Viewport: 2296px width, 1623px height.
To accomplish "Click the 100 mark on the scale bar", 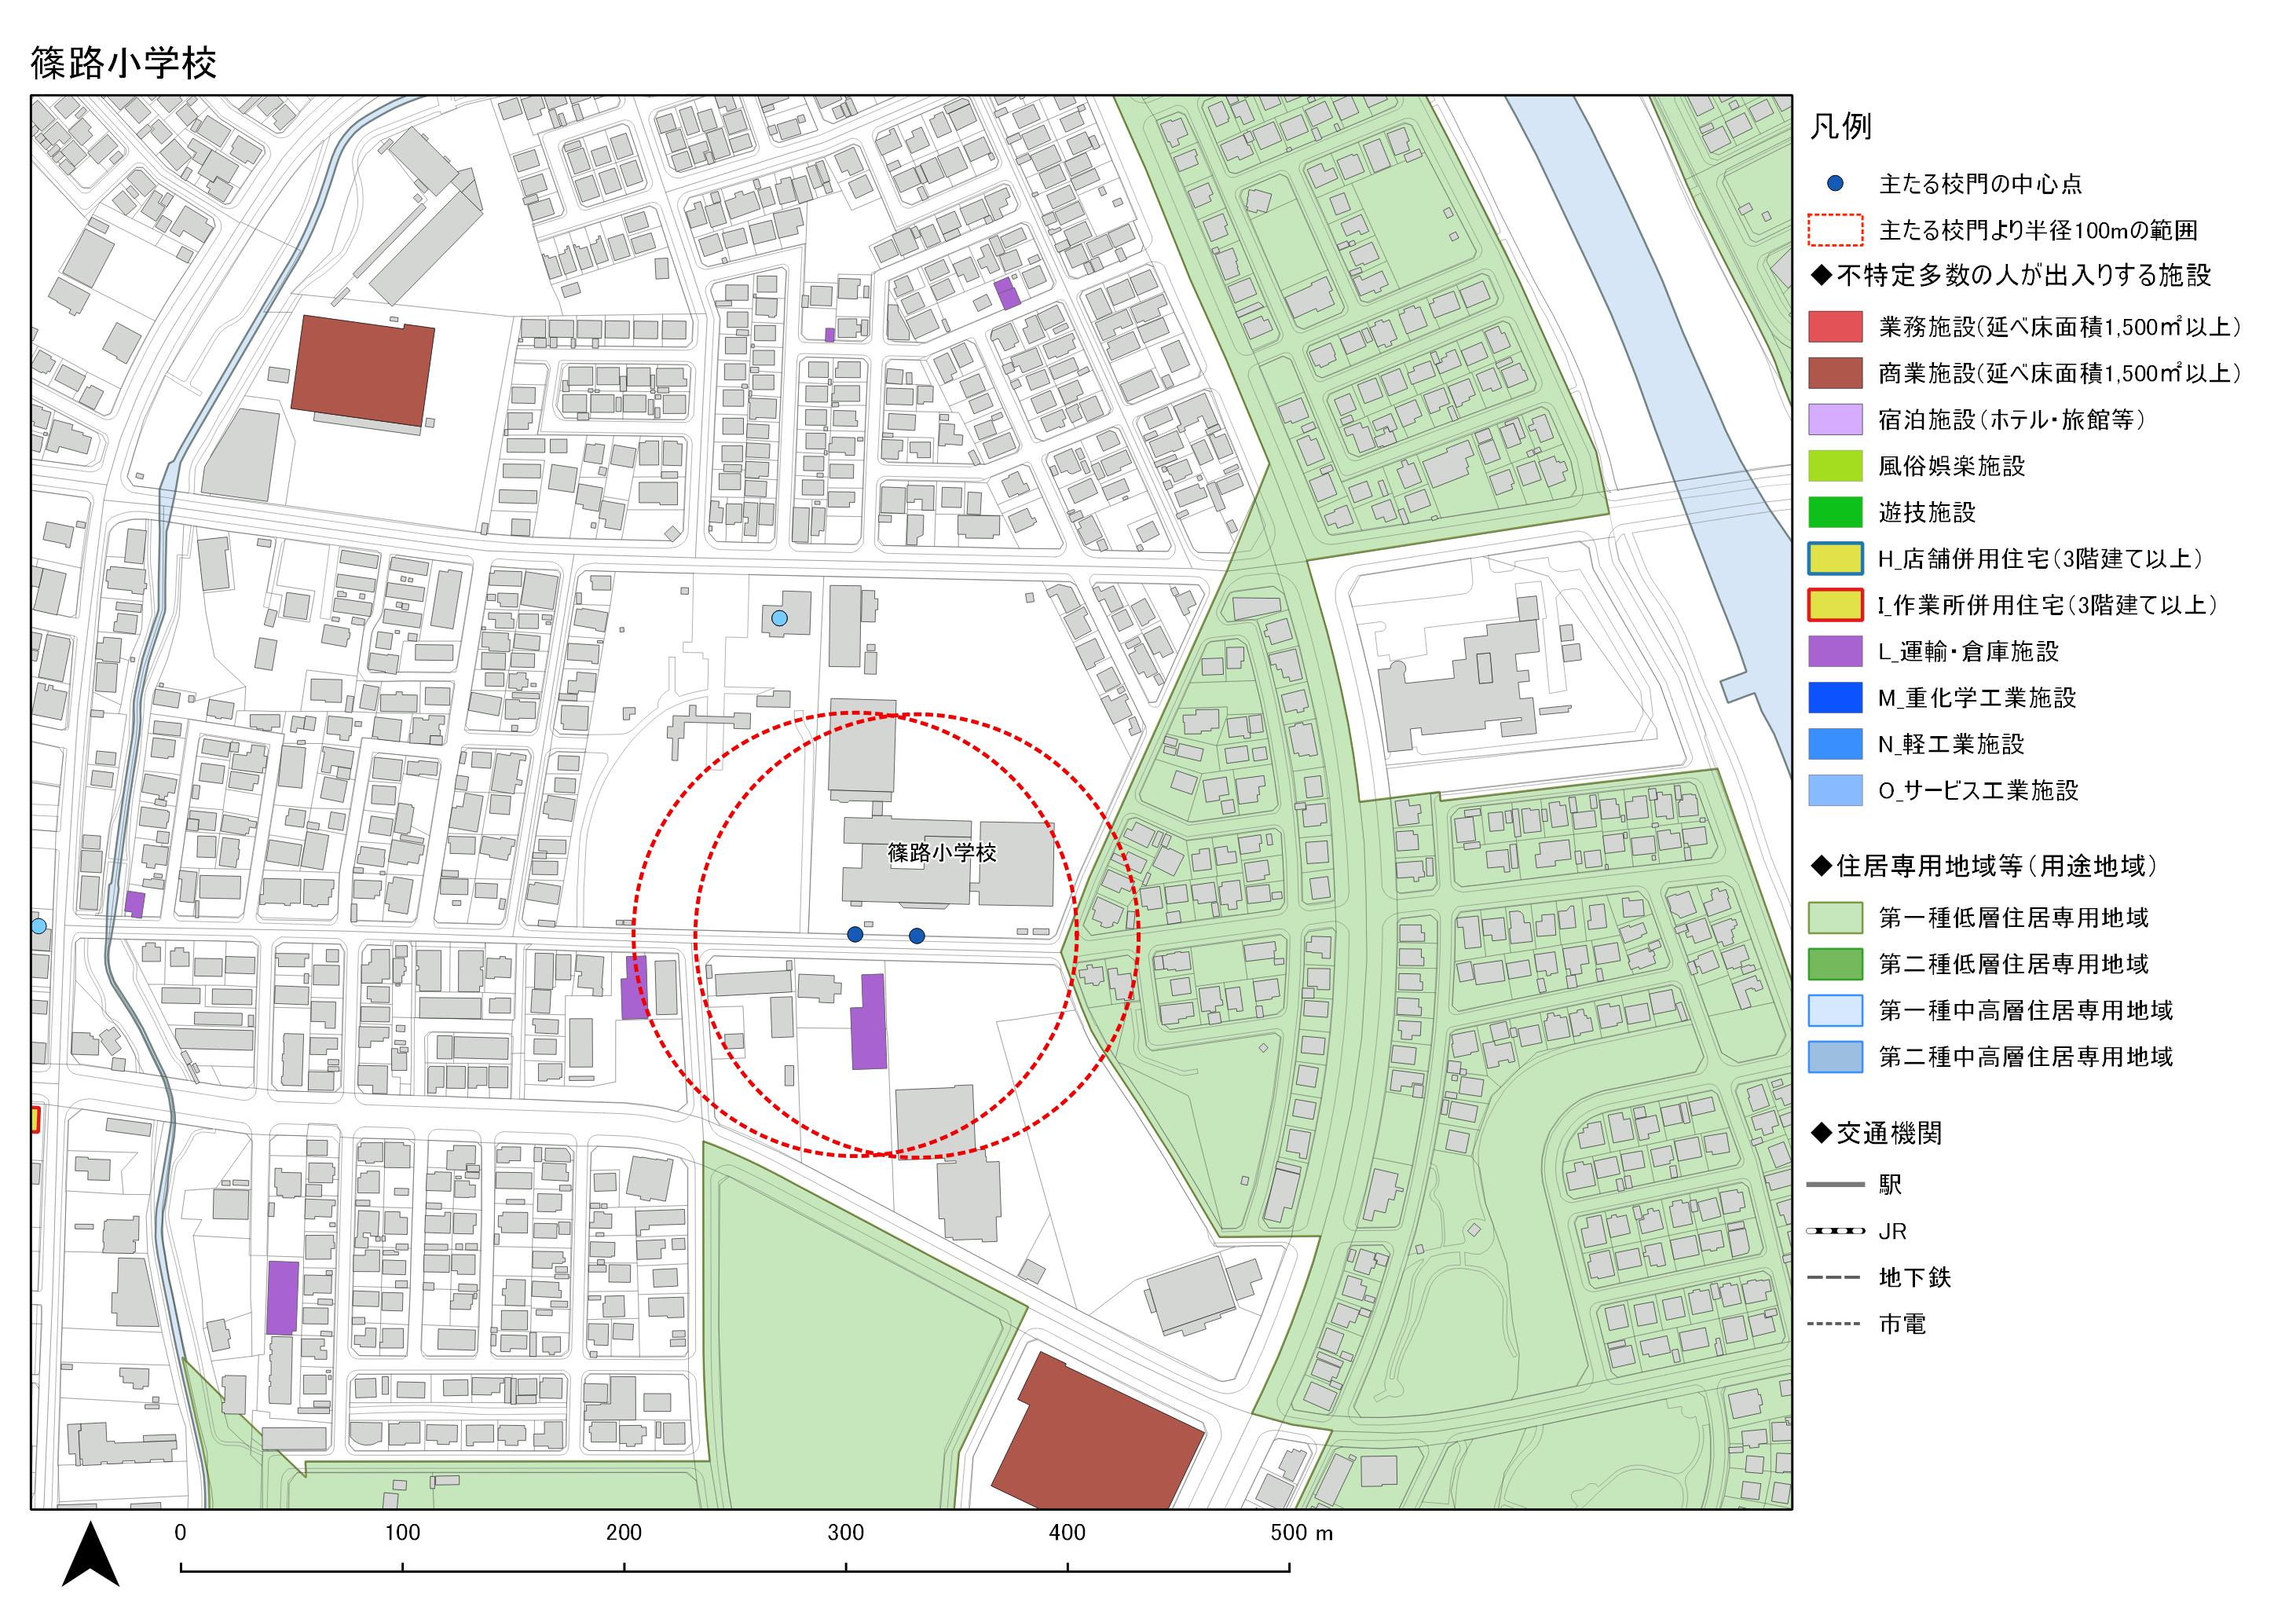I will point(402,1533).
